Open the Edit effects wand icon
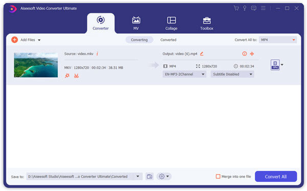 pyautogui.click(x=67, y=76)
